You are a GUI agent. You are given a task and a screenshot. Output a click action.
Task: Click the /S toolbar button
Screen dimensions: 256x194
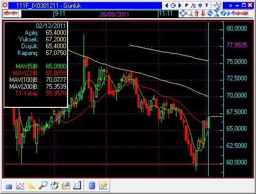tap(193, 6)
